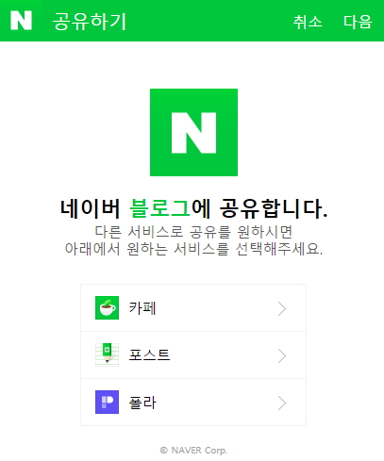Choose the 포스트 service label
The width and height of the screenshot is (384, 461).
click(x=149, y=355)
